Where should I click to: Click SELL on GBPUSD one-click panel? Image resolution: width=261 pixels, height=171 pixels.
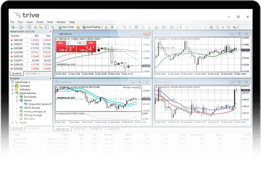[x=61, y=43]
